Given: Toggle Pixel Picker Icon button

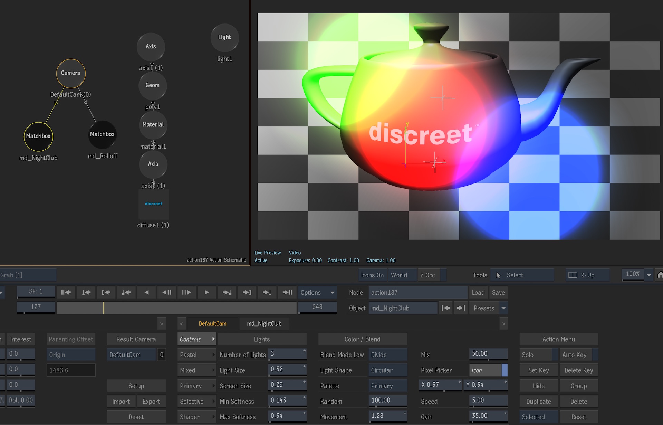Looking at the screenshot, I should [x=488, y=370].
